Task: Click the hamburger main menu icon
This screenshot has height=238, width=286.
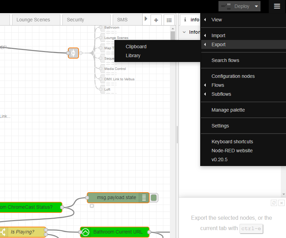Action: point(277,6)
